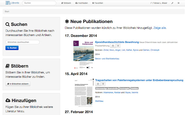Toggle favorite star for Epoxidharzbeschichtete Bewehrung
185x115 pixels.
113,46
